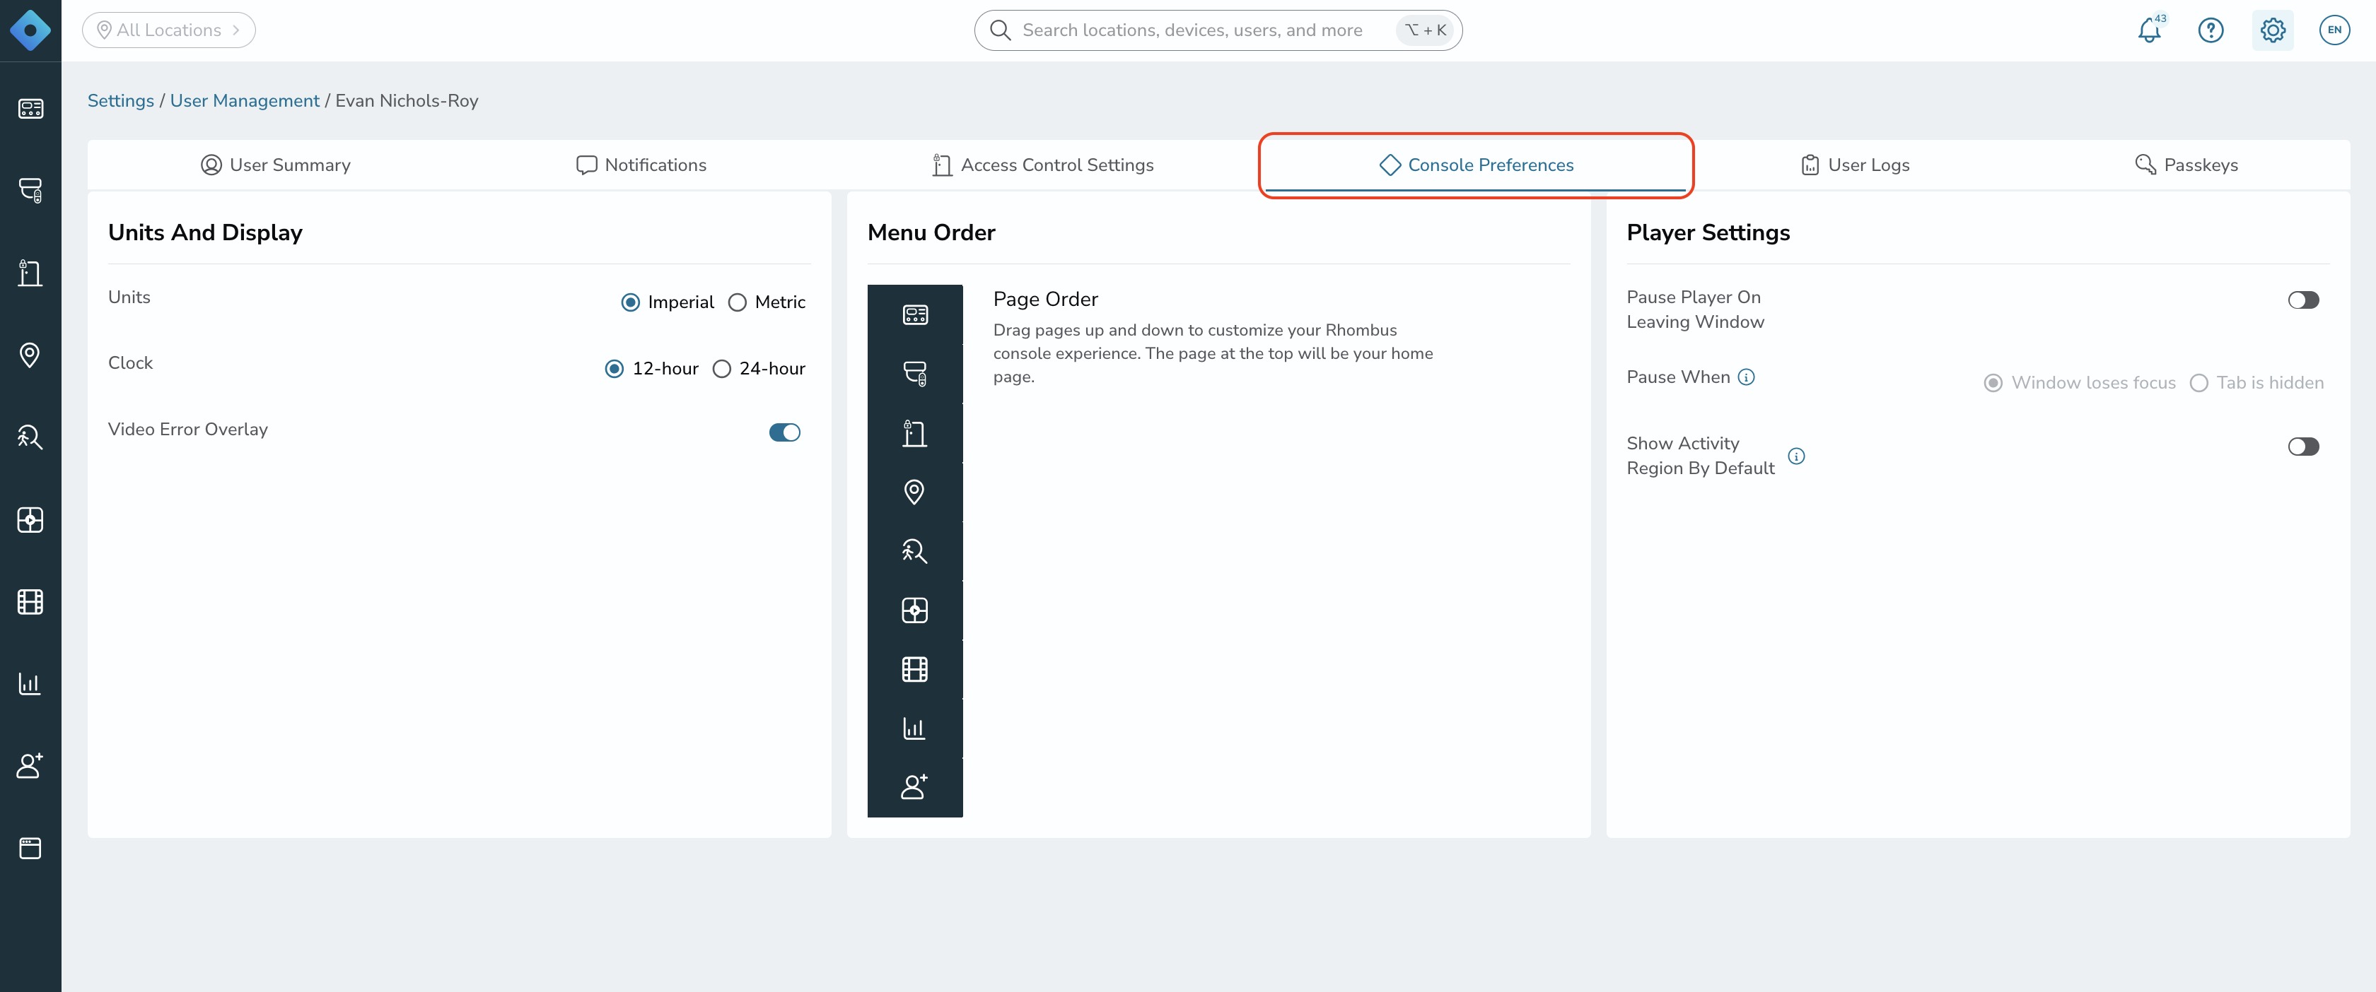Open the bottom window icon in left sidebar
The width and height of the screenshot is (2376, 992).
tap(30, 847)
